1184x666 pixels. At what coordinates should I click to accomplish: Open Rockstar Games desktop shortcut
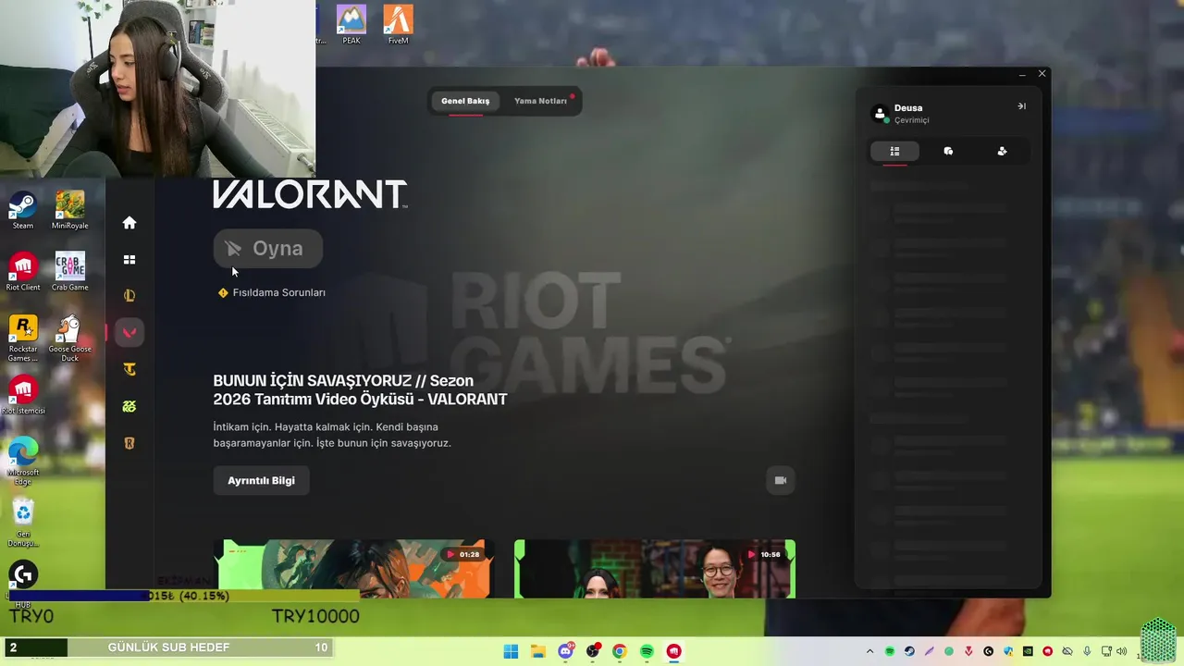click(x=23, y=339)
